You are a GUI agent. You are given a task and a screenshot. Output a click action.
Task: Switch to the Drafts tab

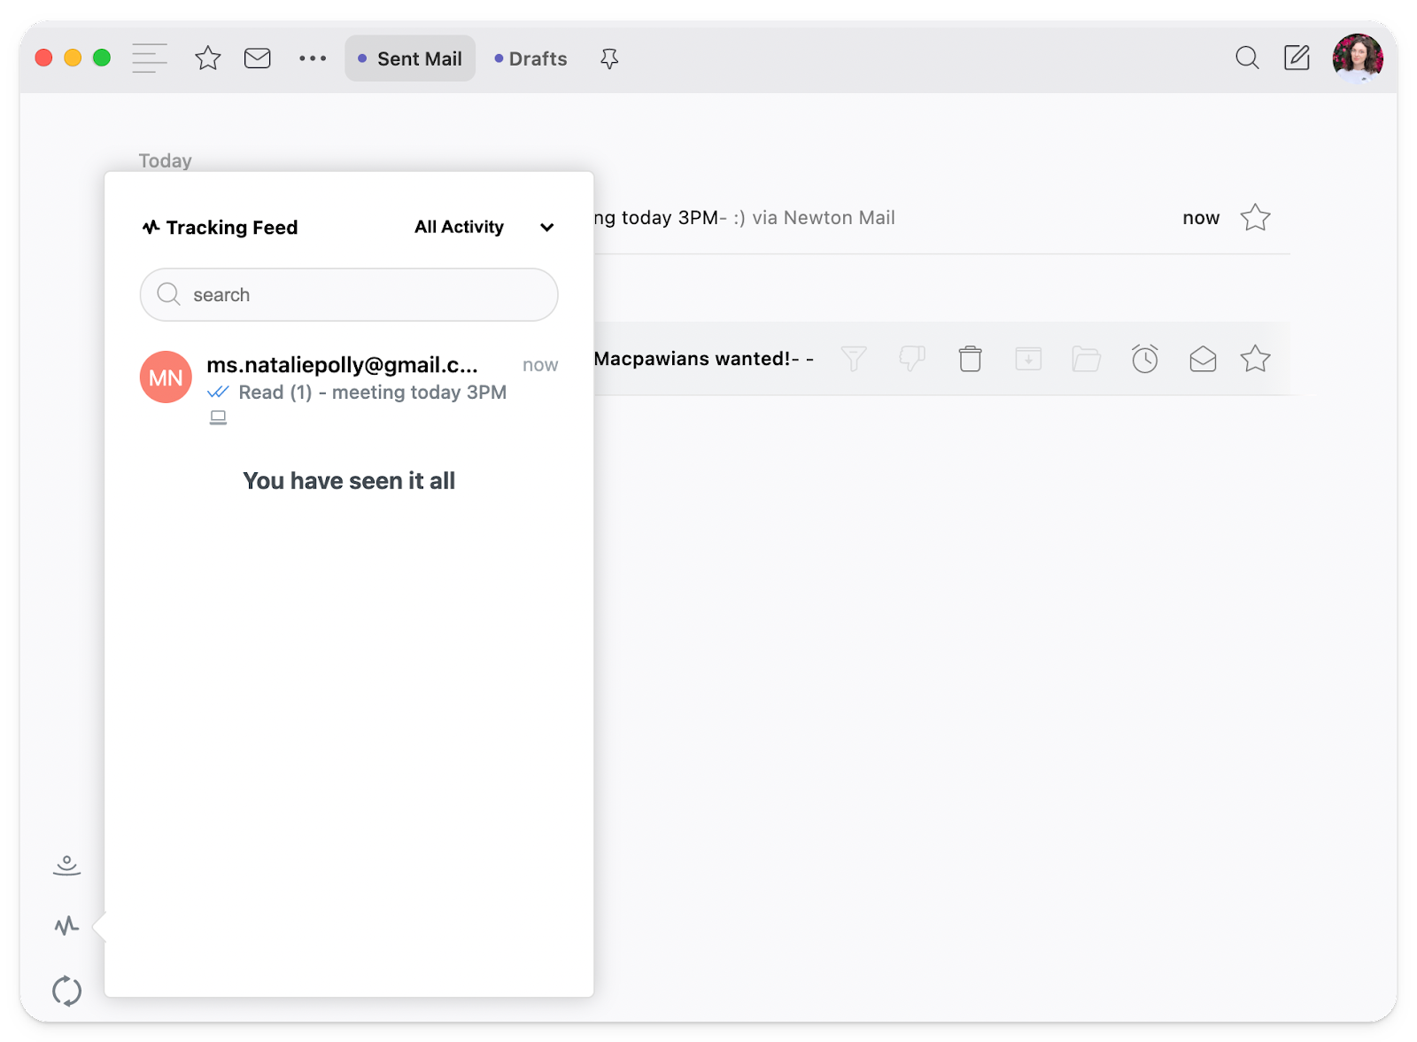(x=531, y=58)
